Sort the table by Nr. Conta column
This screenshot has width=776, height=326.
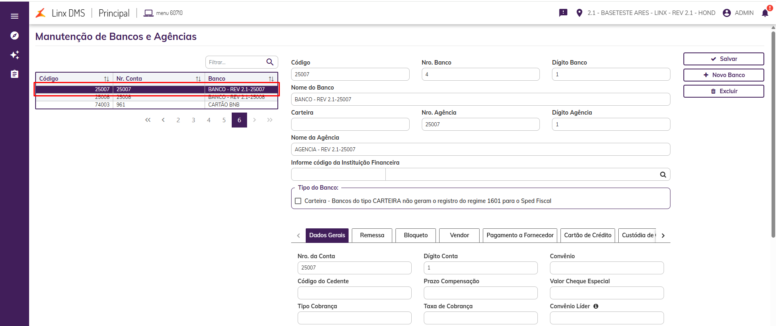[198, 79]
